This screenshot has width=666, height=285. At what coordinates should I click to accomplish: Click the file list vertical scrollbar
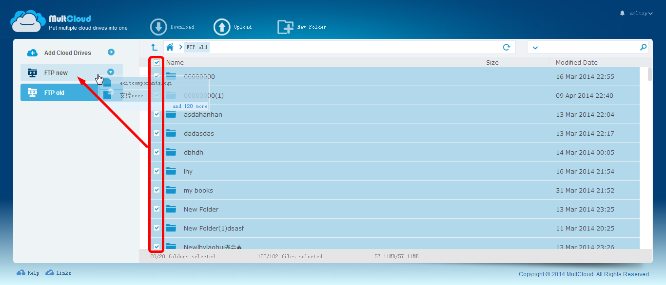649,74
